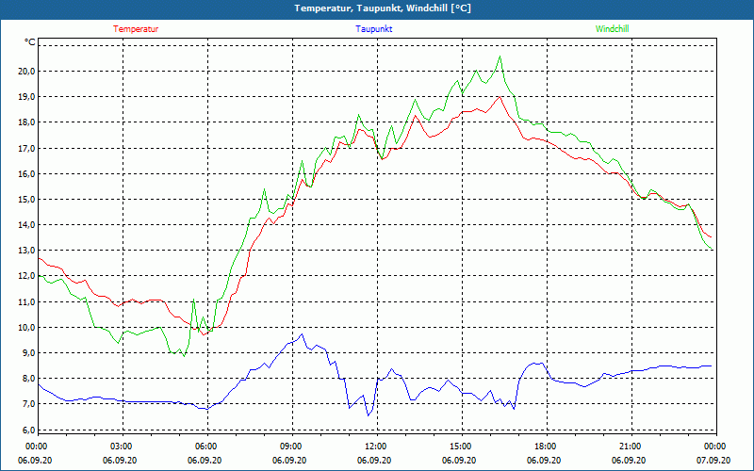The height and width of the screenshot is (471, 754).
Task: Click the '8,0' y-axis value
Action: click(29, 379)
